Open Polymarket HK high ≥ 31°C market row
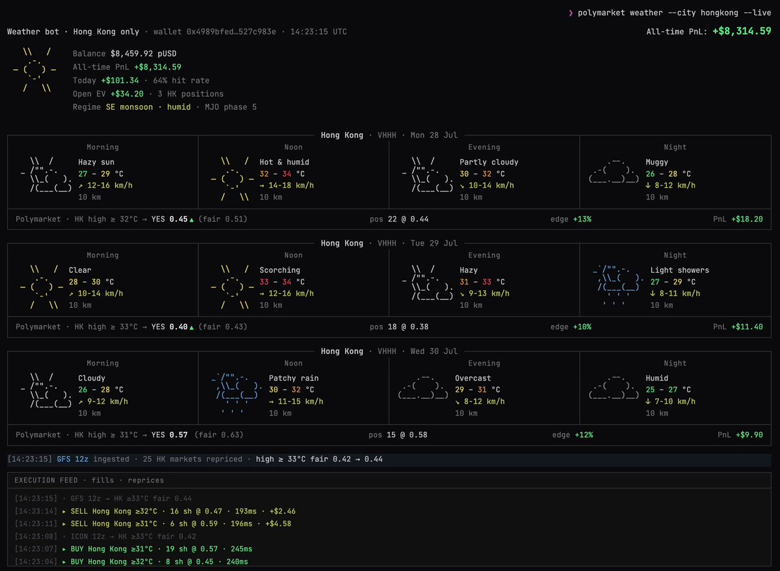 tap(389, 435)
